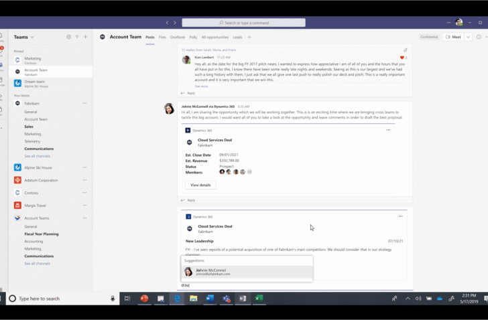Open the Teams header dropdown chevron
The width and height of the screenshot is (488, 320).
(x=32, y=37)
